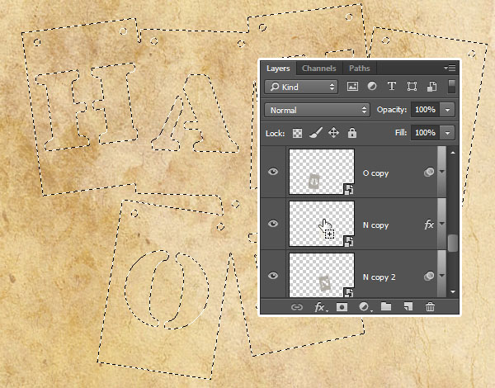Click the lock image pixels brush icon
The height and width of the screenshot is (388, 495).
click(x=316, y=133)
